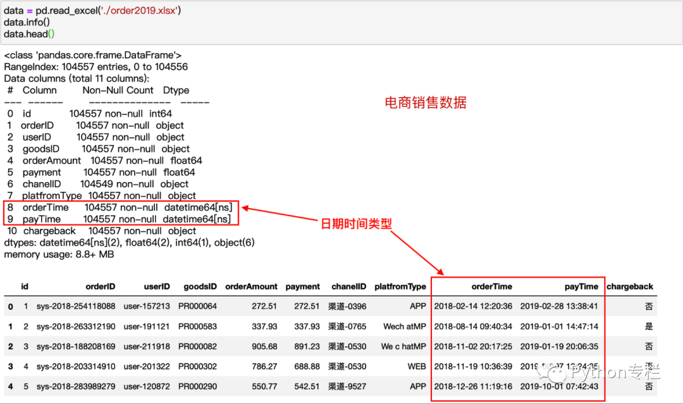The height and width of the screenshot is (404, 683).
Task: Click the payment column header
Action: 303,286
